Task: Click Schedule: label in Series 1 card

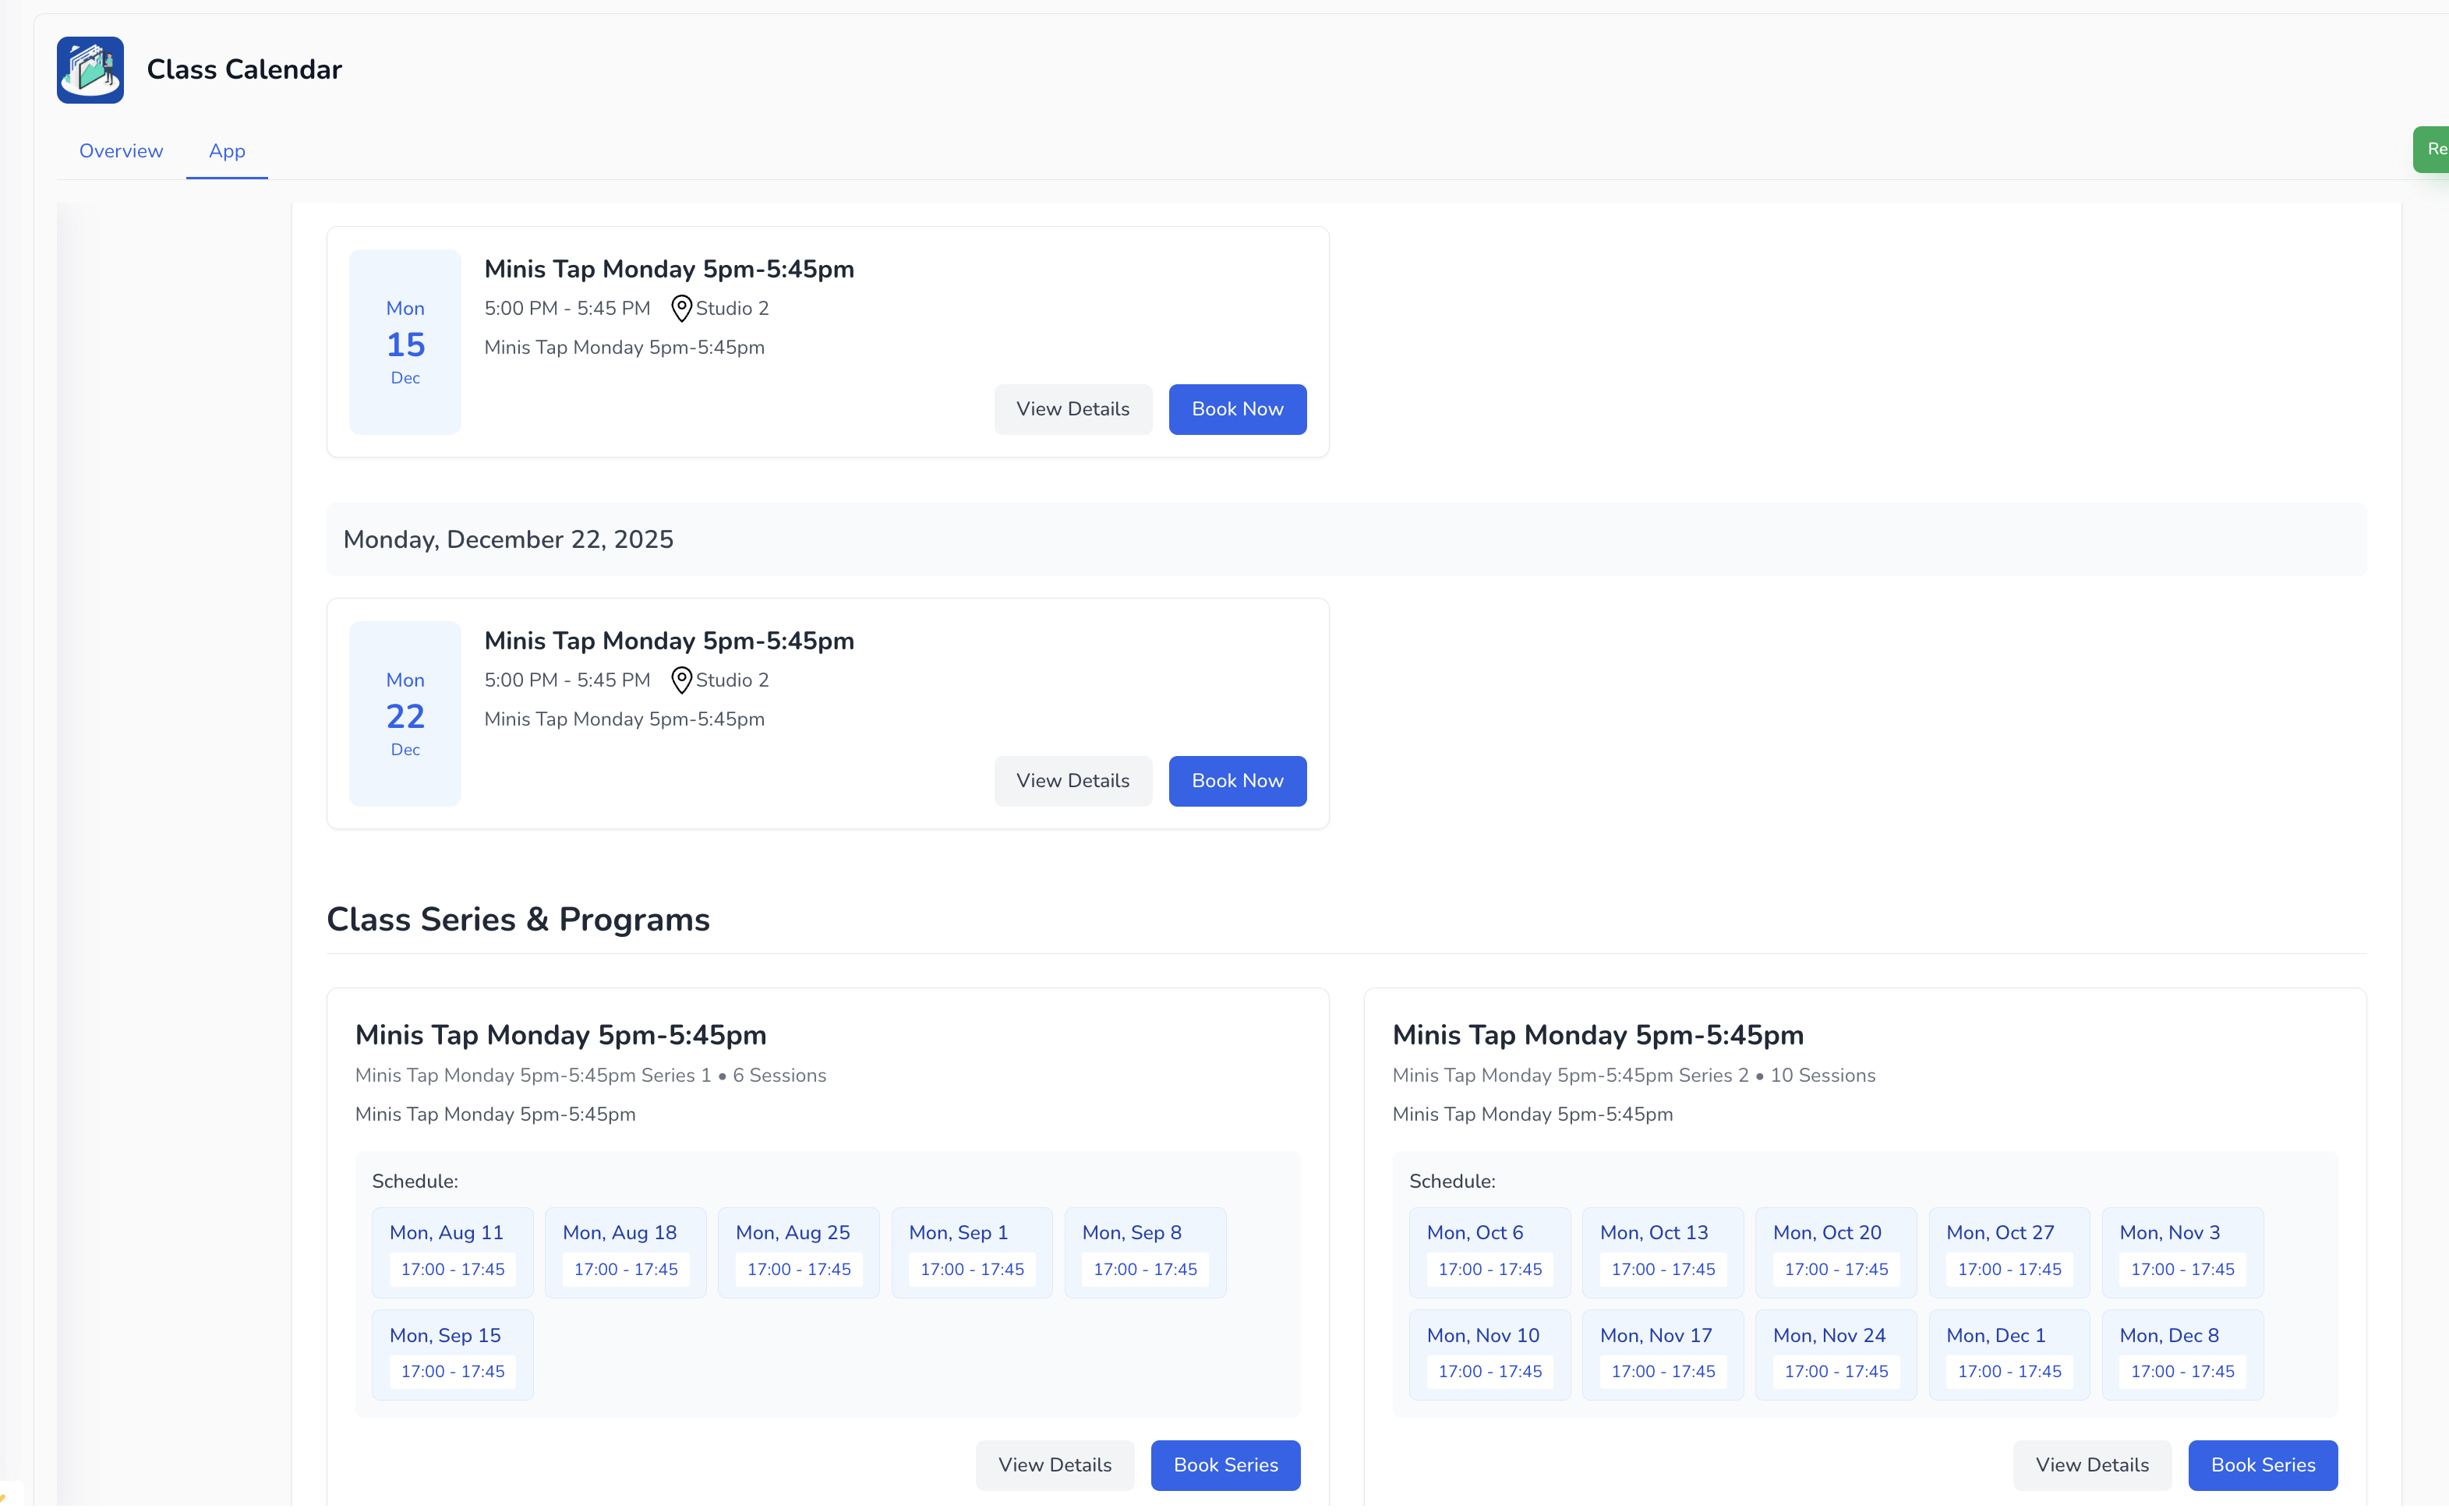Action: pos(415,1182)
